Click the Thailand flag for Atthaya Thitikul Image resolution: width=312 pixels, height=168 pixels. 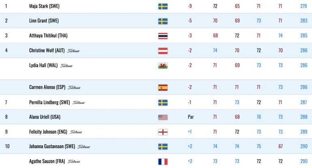point(163,36)
